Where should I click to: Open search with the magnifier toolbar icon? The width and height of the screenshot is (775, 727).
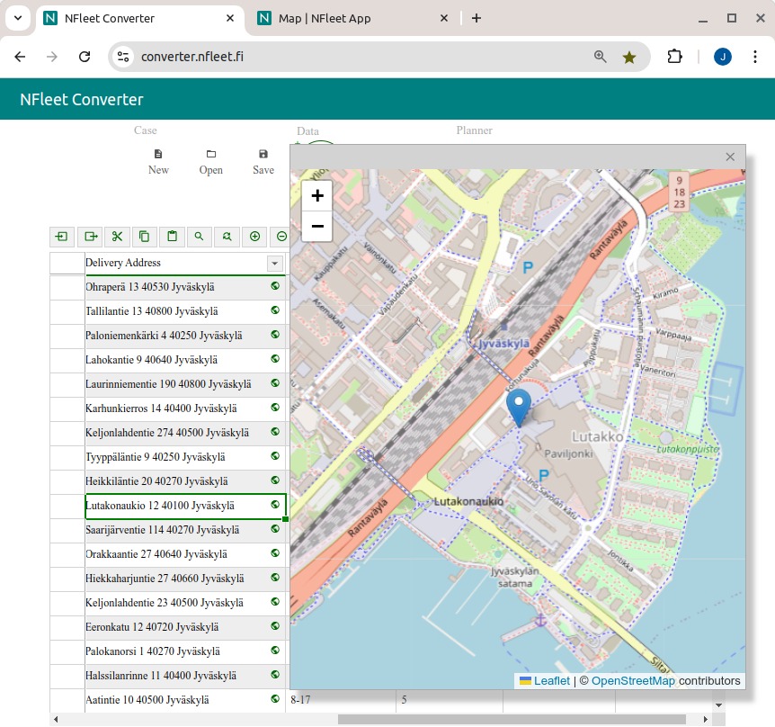pos(200,237)
